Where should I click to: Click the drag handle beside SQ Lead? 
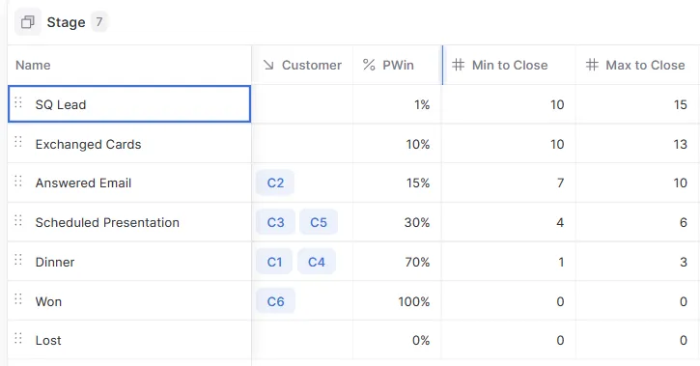[x=18, y=102]
